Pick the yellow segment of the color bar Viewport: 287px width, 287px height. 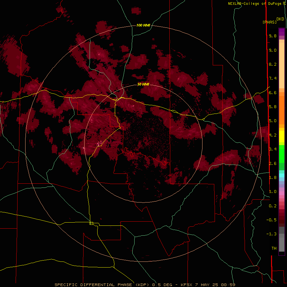click(282, 136)
